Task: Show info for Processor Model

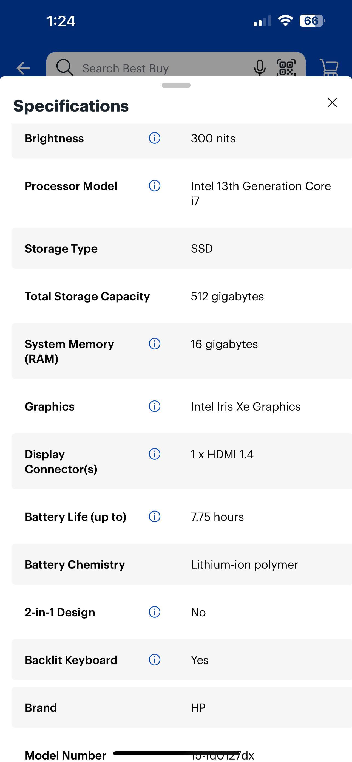Action: click(155, 186)
